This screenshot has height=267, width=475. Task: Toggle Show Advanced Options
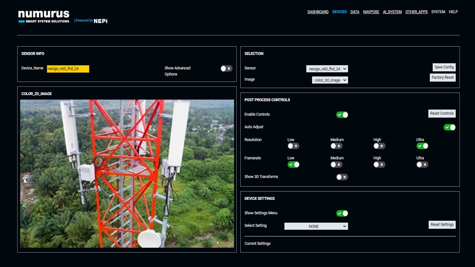pyautogui.click(x=226, y=68)
